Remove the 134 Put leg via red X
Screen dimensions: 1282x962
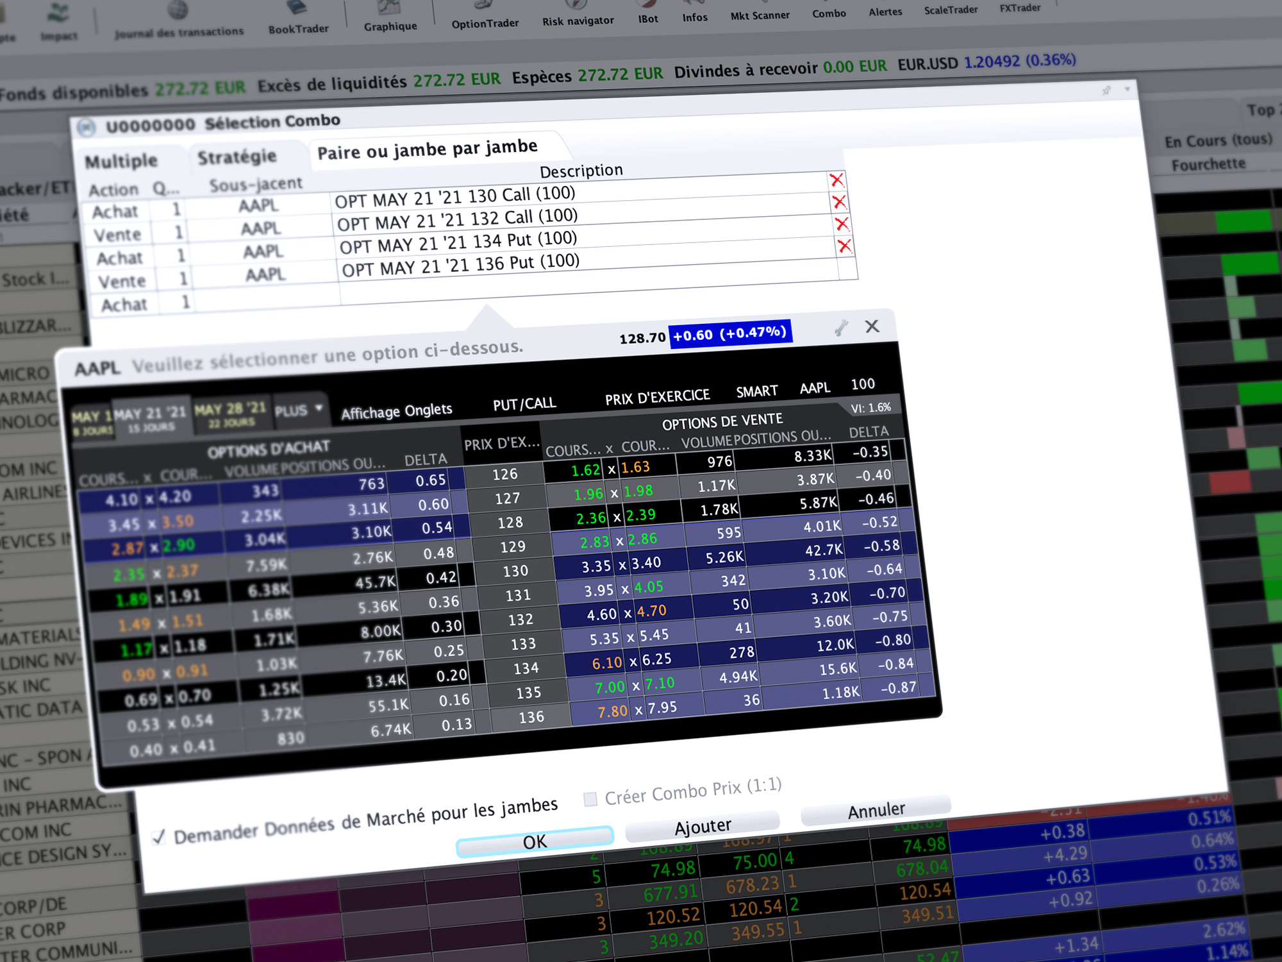pos(842,224)
